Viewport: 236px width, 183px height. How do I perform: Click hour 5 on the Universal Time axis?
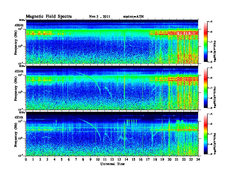62,159
